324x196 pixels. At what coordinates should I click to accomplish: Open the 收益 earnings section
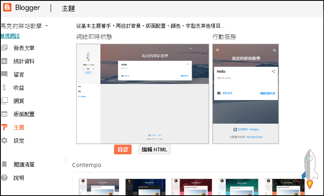coord(19,88)
